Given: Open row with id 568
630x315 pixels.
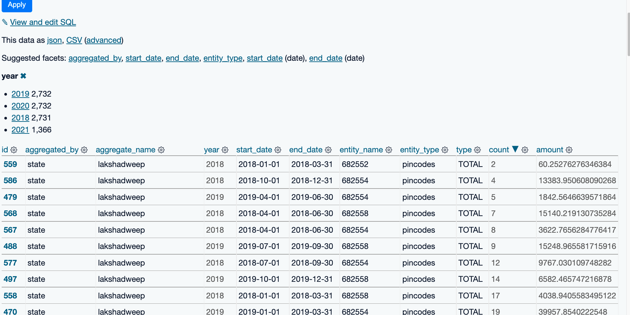Looking at the screenshot, I should click(10, 213).
